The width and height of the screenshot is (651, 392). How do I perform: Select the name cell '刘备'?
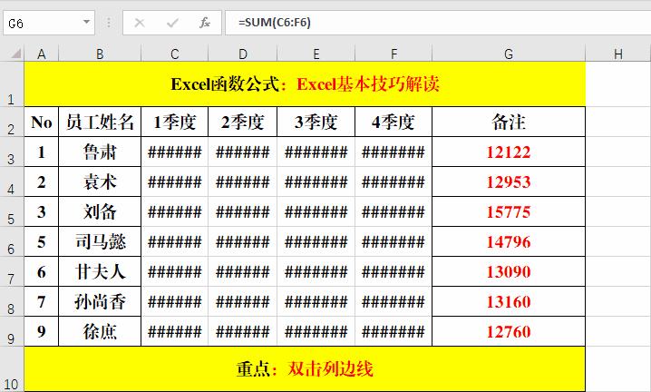point(100,211)
